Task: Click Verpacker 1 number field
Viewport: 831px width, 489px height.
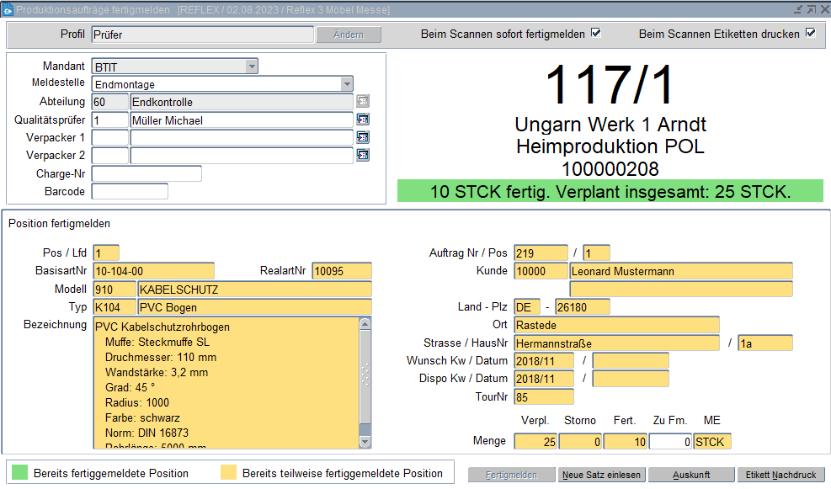Action: (x=109, y=137)
